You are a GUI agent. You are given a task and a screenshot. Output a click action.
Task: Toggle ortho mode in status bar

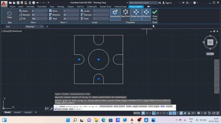coord(154,113)
